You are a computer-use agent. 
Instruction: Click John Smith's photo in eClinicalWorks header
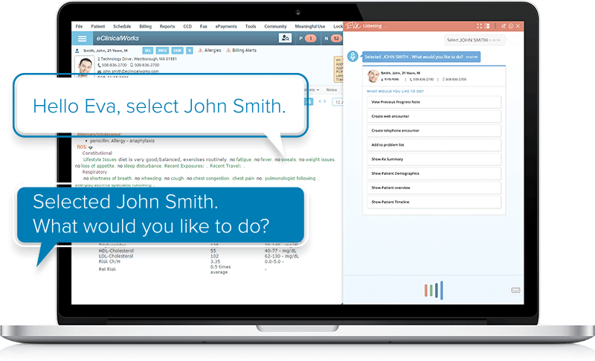click(84, 66)
